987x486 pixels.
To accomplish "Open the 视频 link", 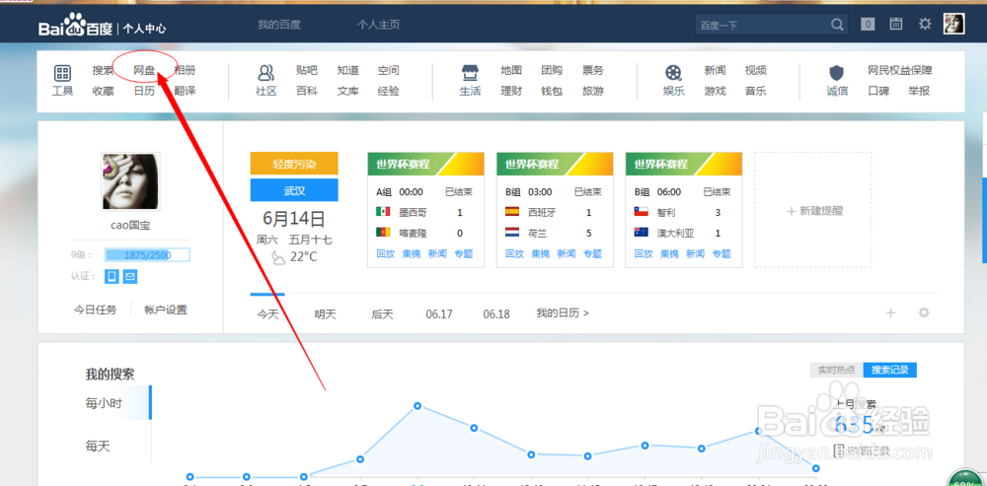I will tap(755, 70).
